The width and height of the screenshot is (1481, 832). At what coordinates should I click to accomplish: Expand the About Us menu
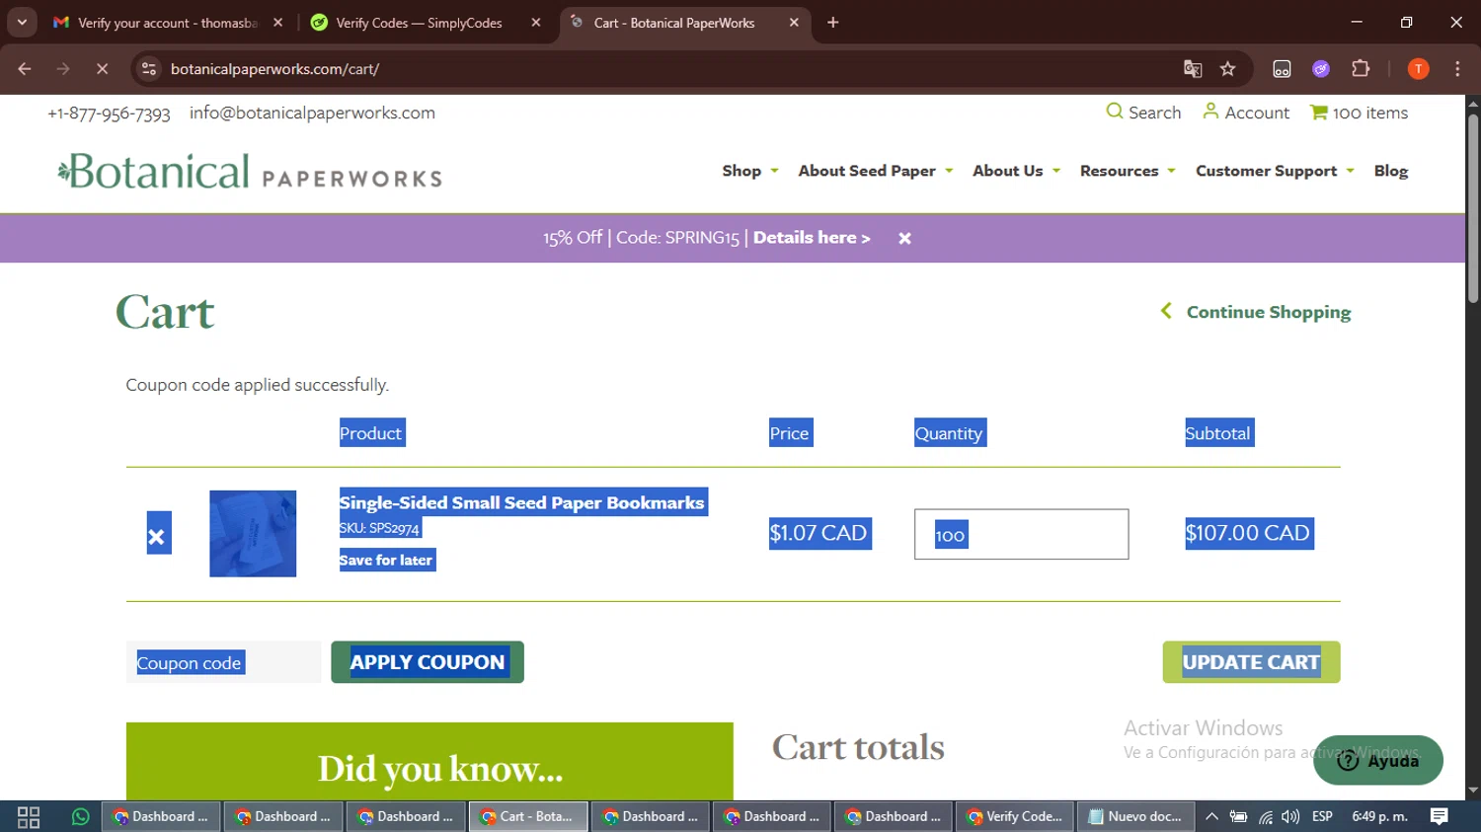click(x=1017, y=171)
